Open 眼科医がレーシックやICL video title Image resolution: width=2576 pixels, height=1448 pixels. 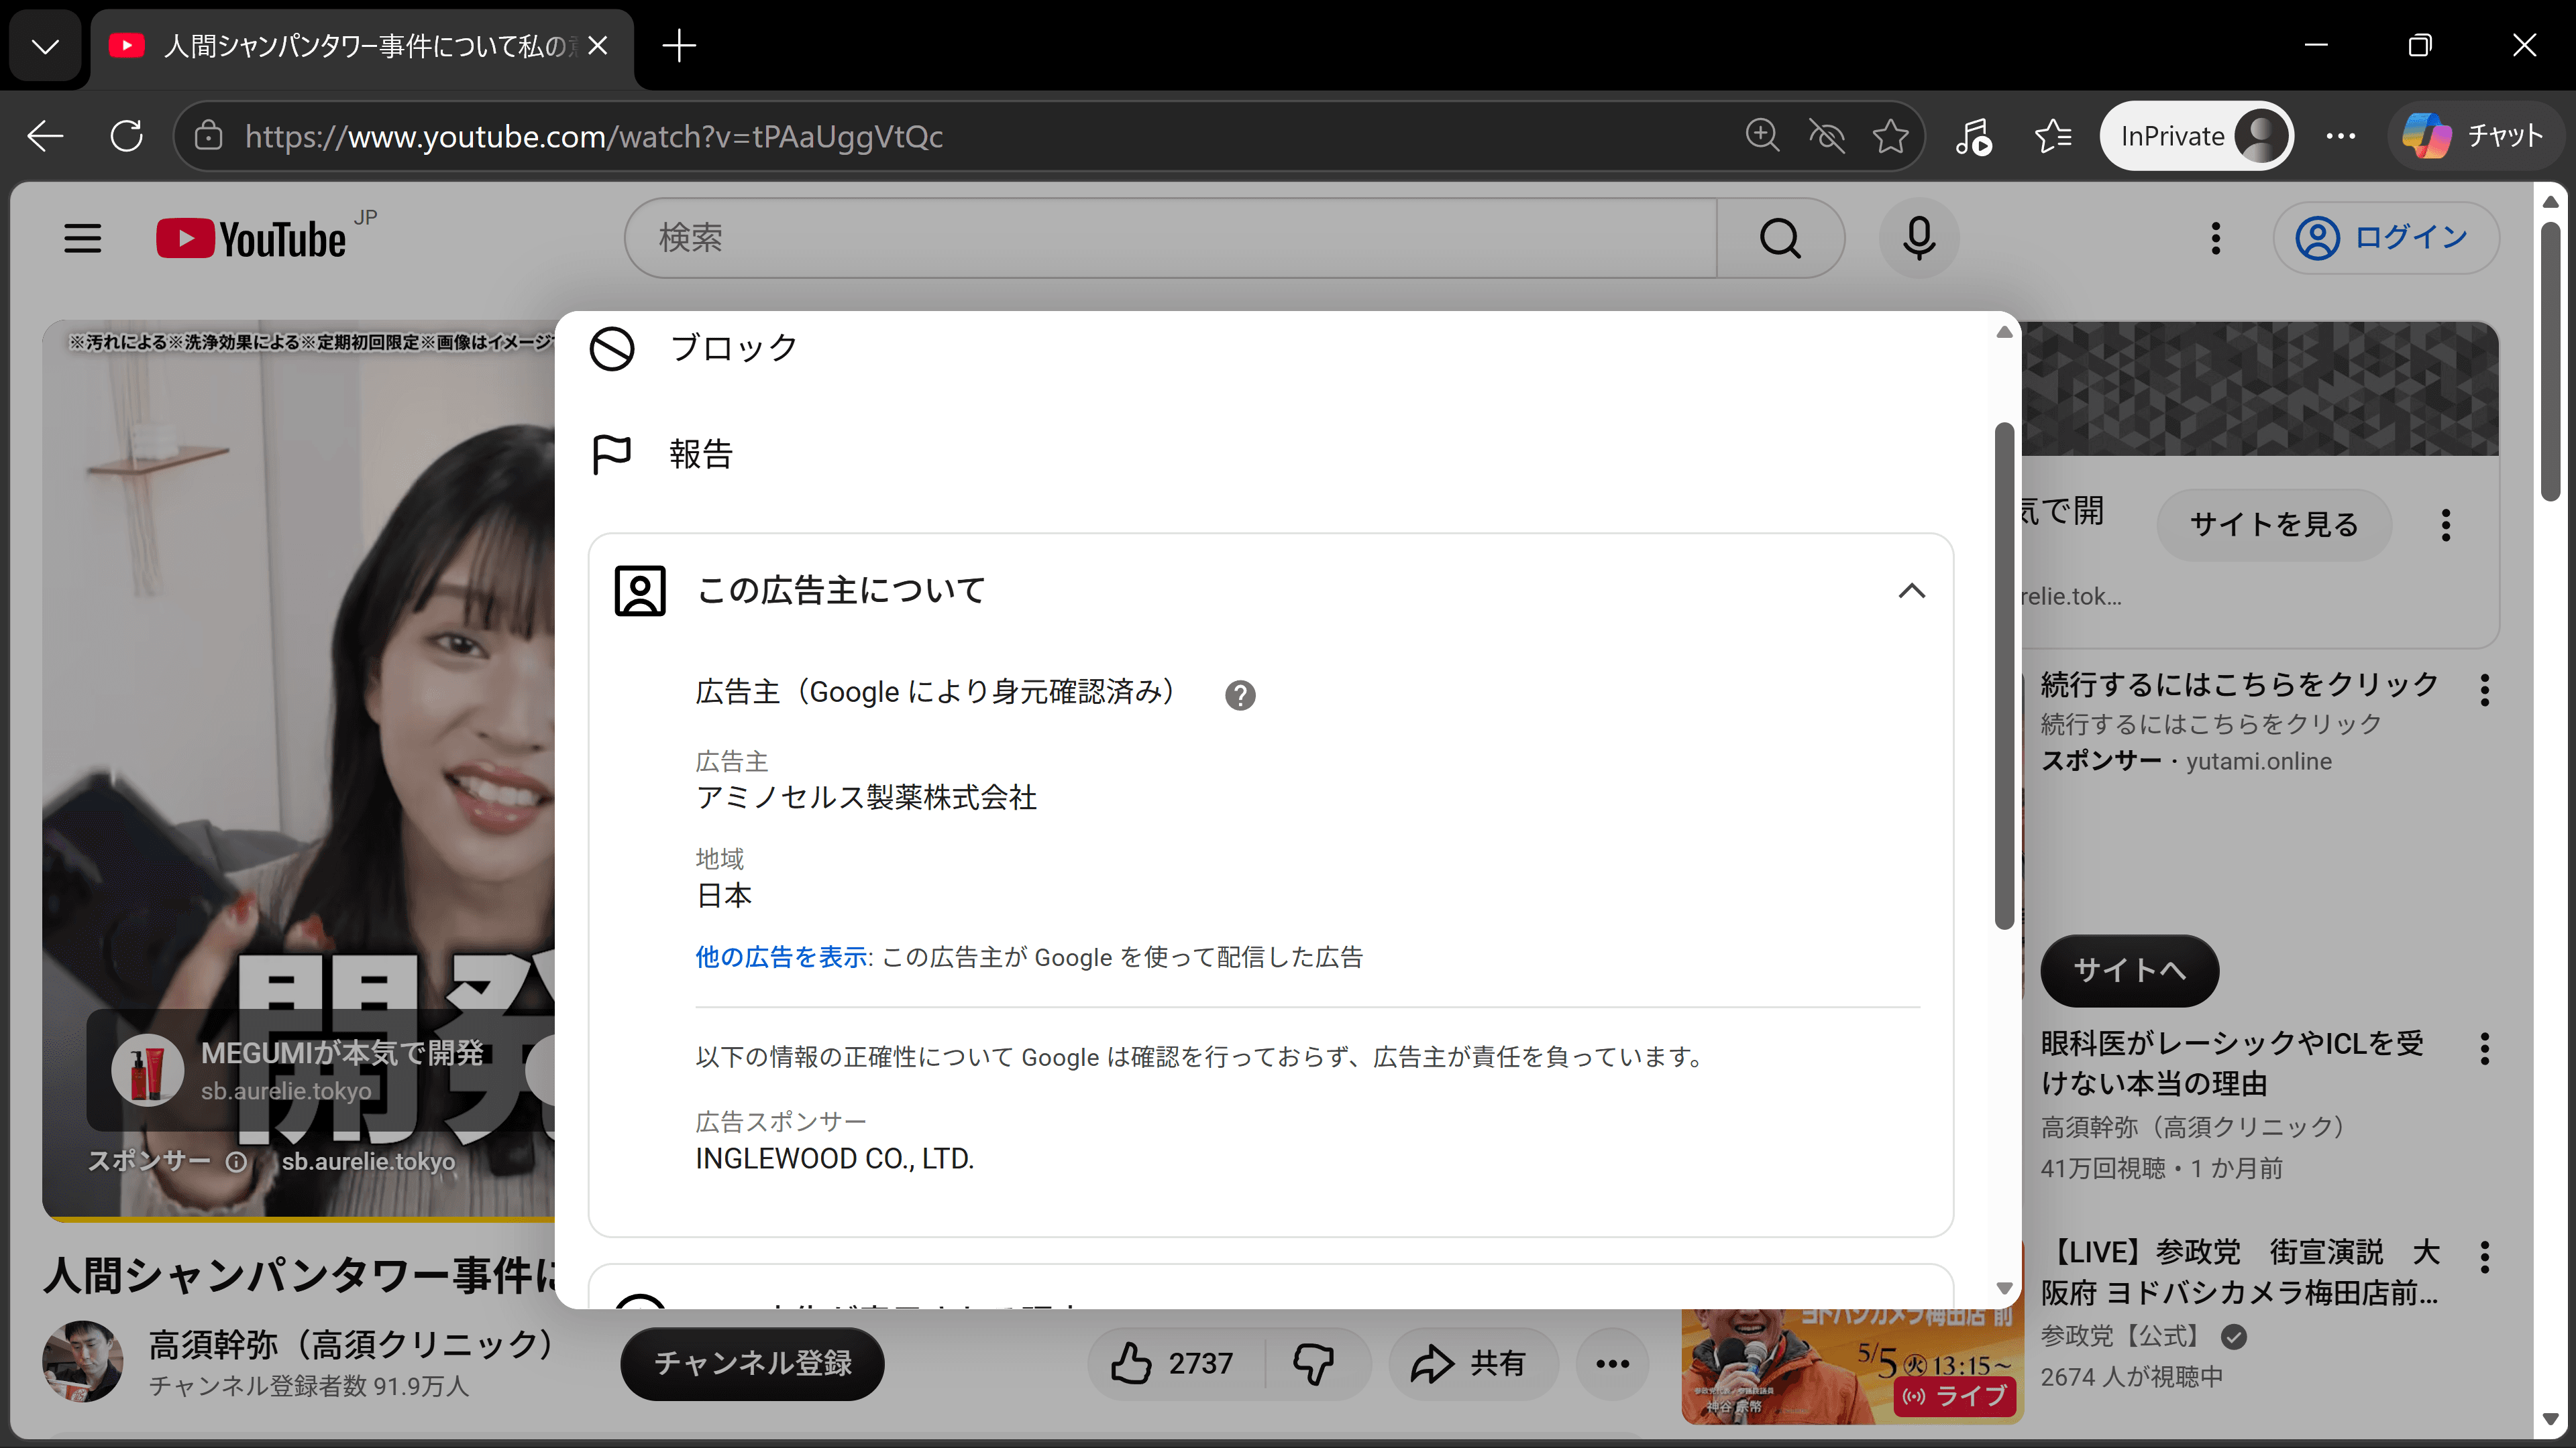point(2232,1063)
